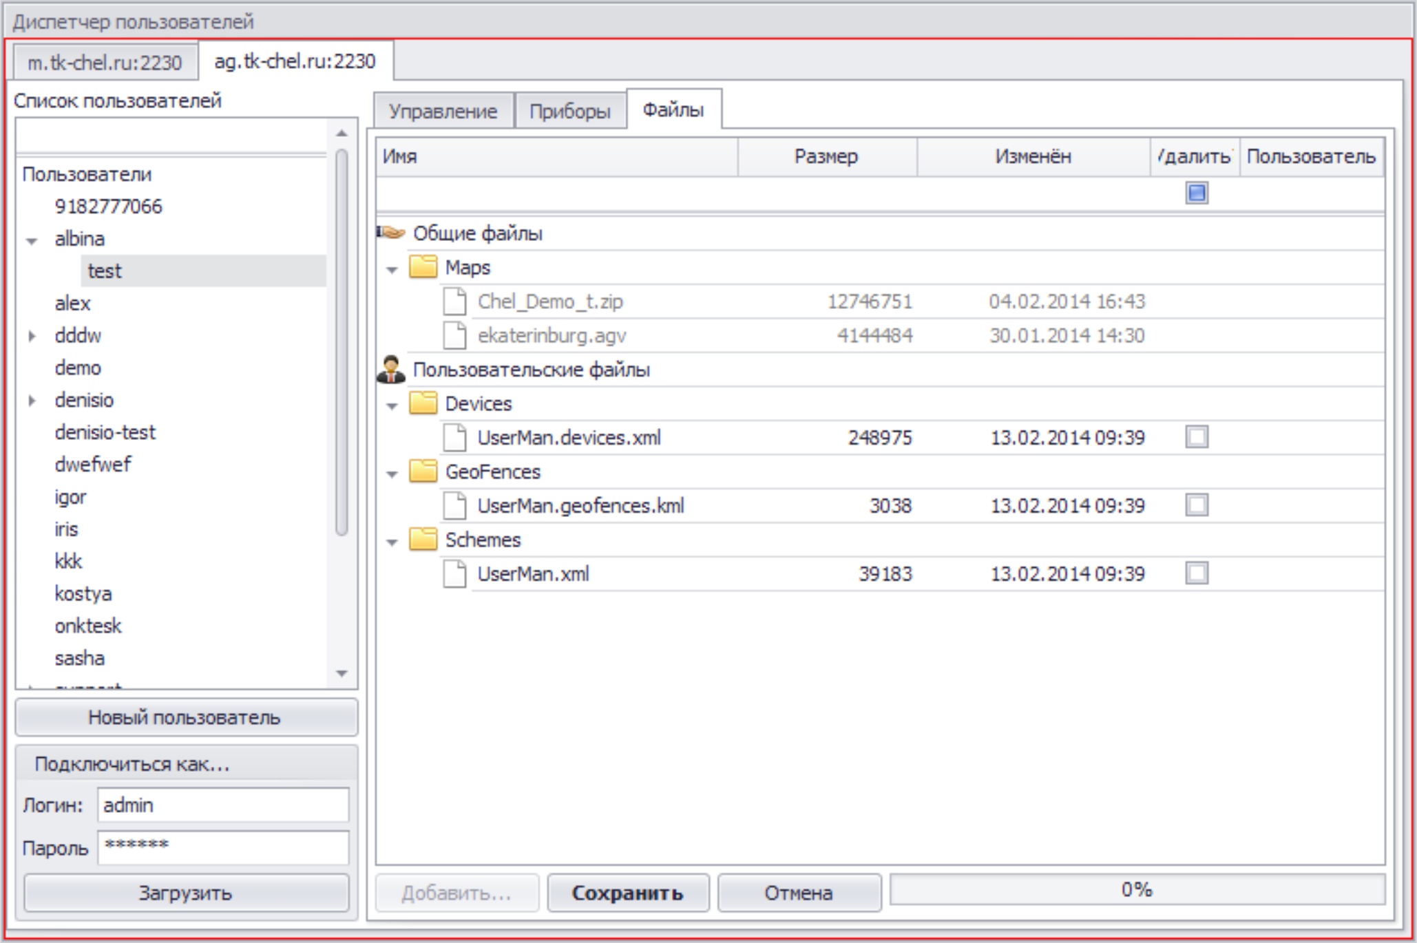Select user alex in the list
The width and height of the screenshot is (1417, 943).
point(73,303)
